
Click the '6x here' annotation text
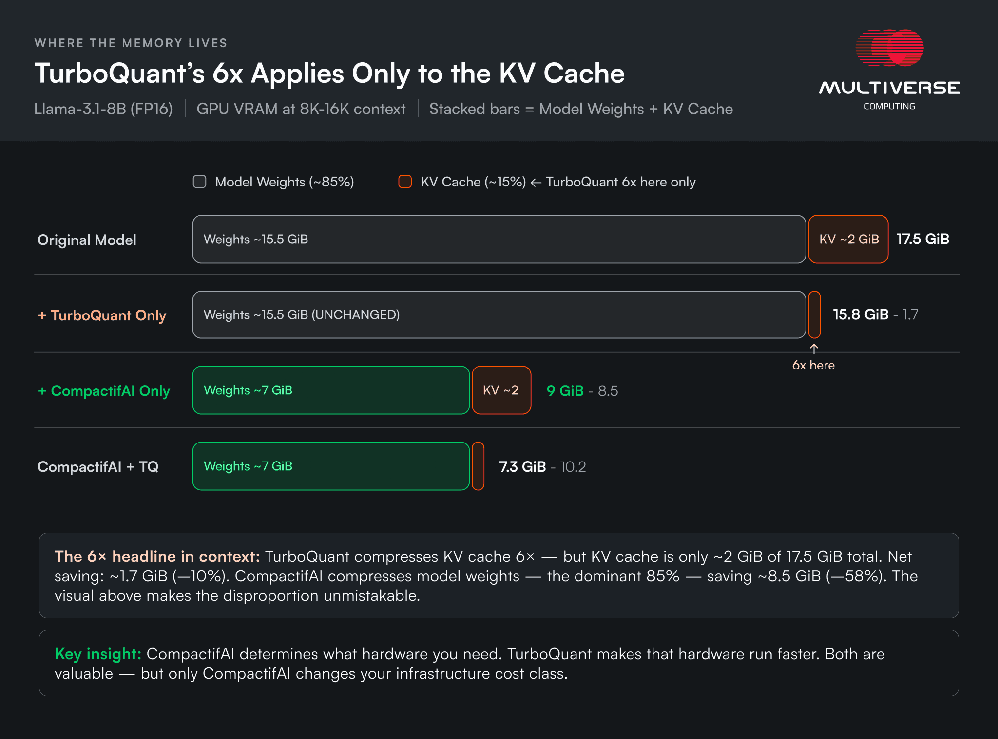click(x=813, y=365)
